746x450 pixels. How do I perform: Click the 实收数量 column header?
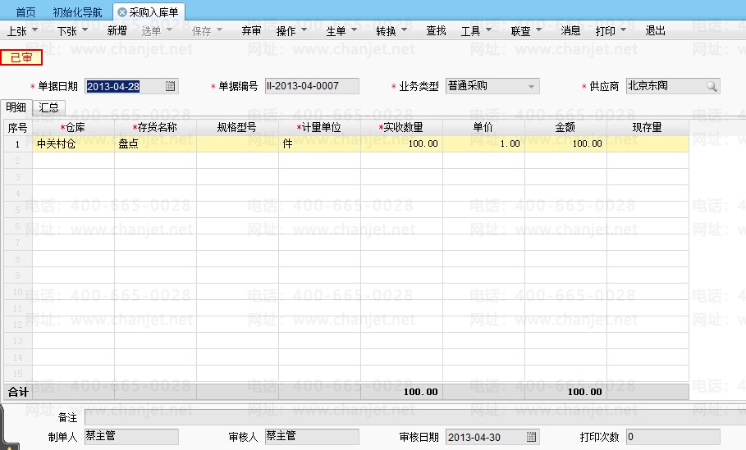click(401, 127)
